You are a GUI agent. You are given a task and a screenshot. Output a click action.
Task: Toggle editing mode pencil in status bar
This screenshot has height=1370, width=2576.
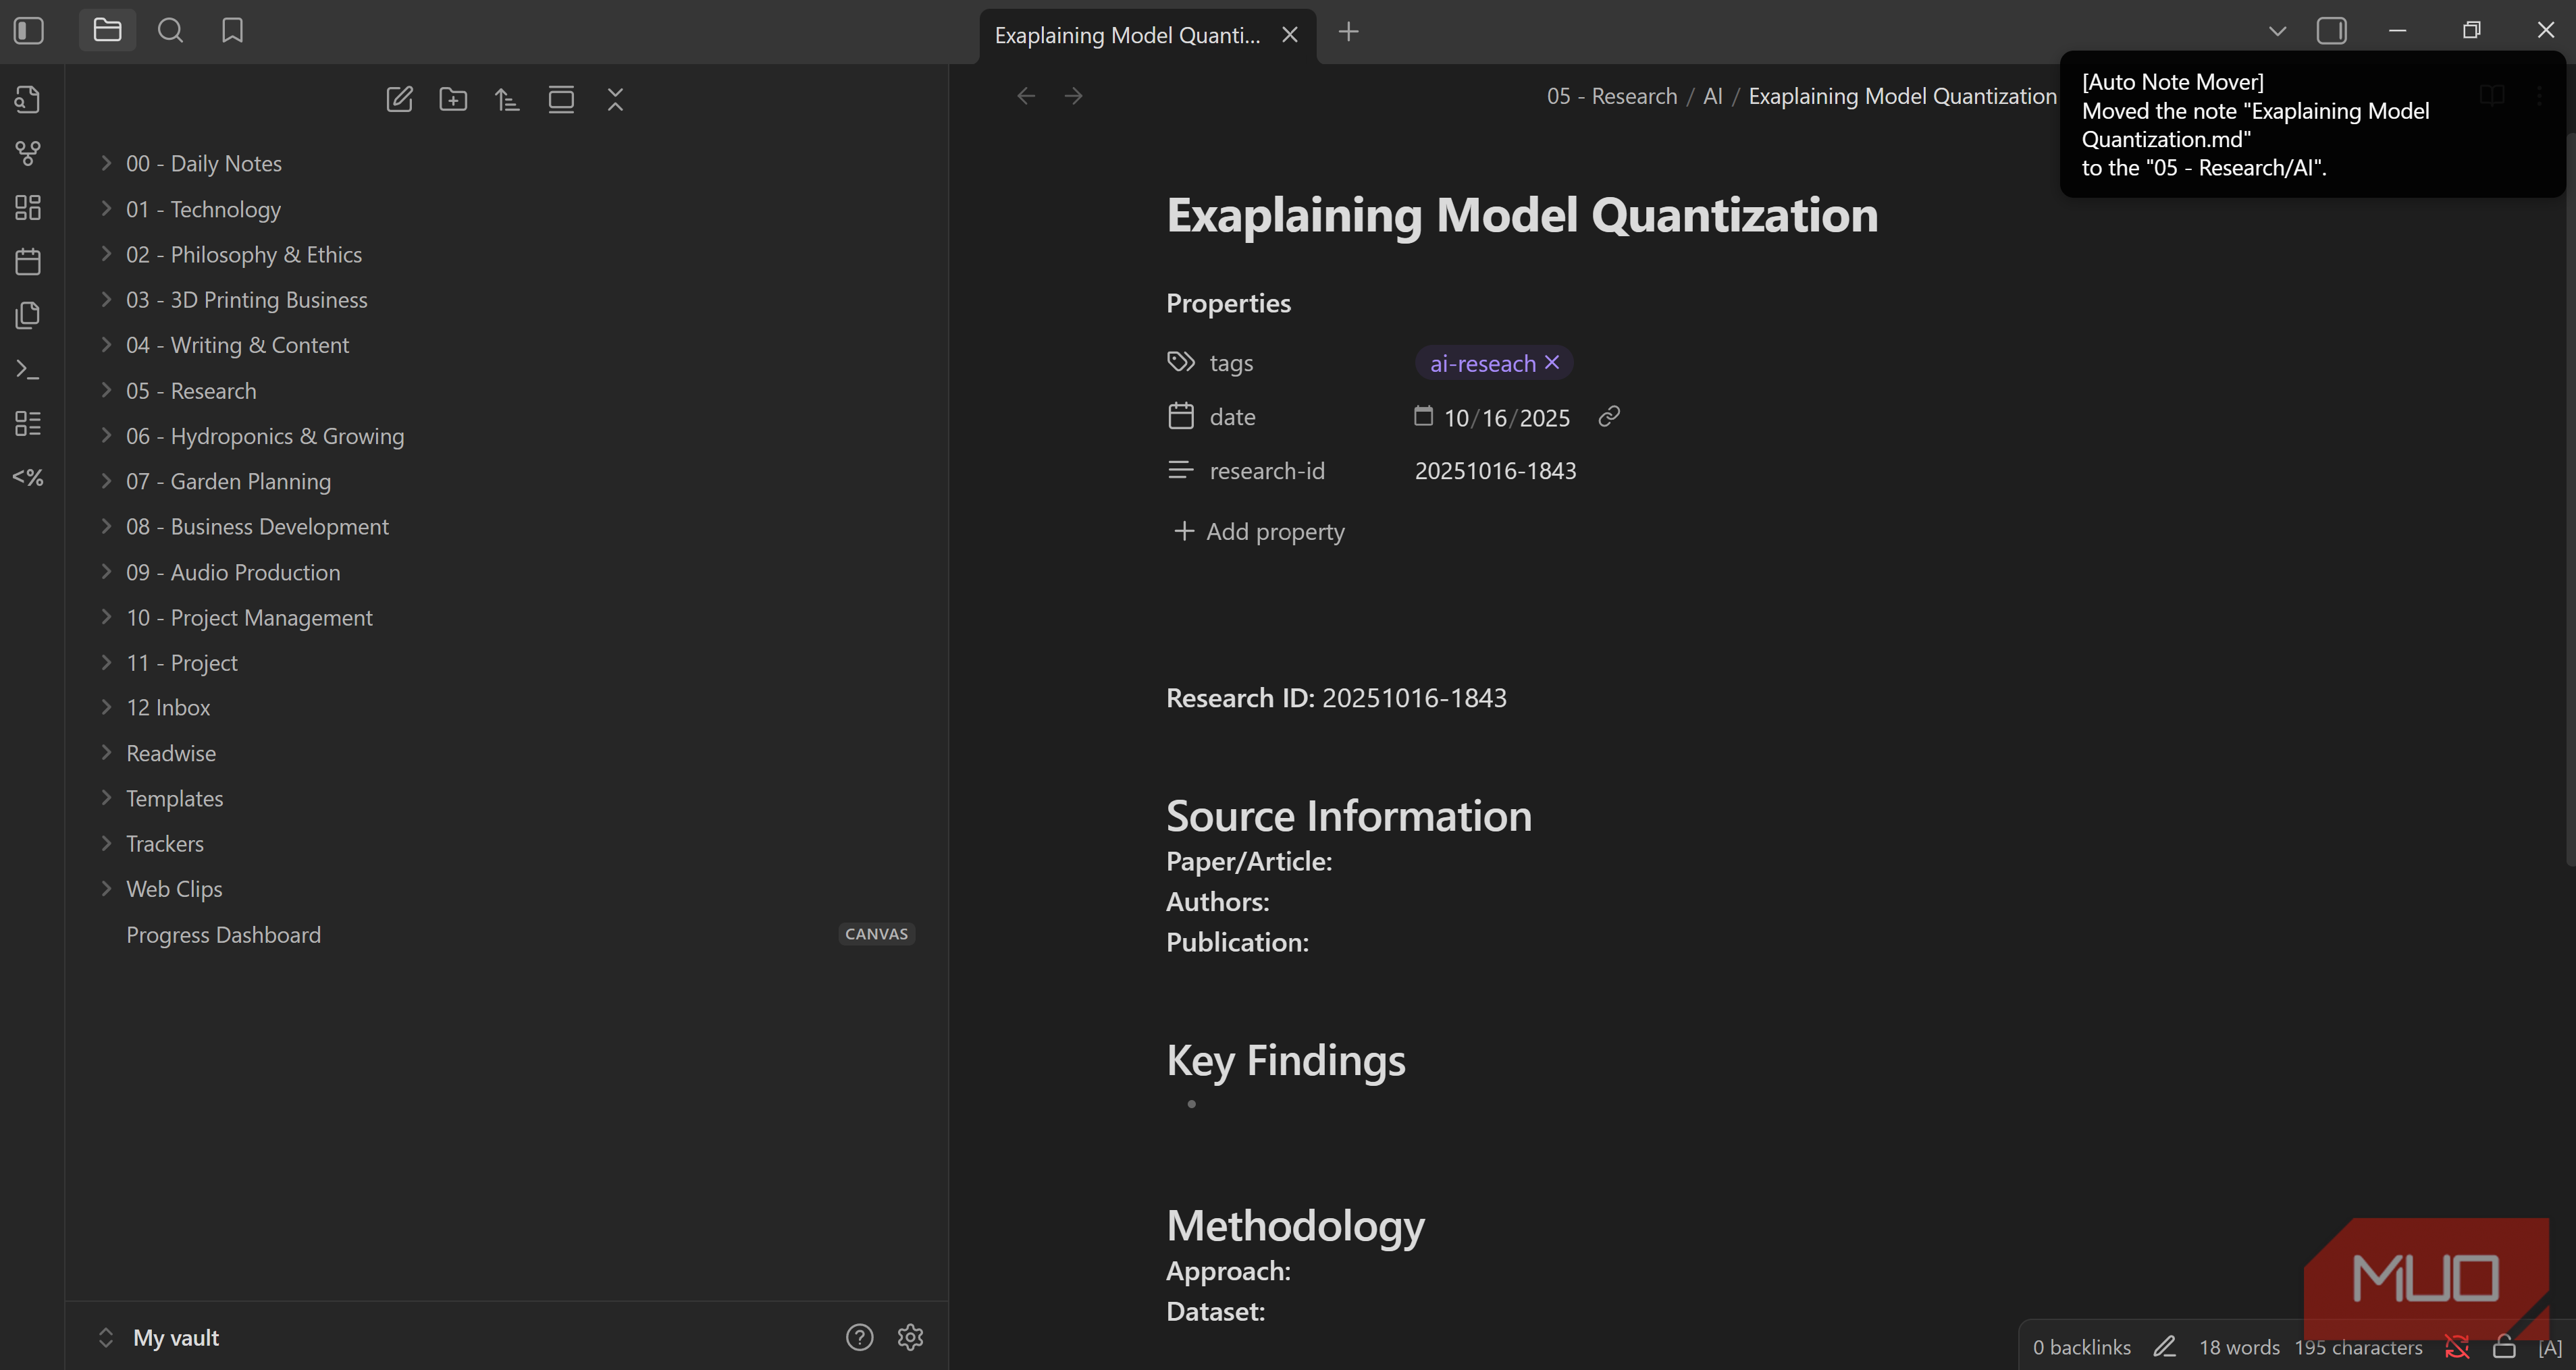[x=2164, y=1347]
